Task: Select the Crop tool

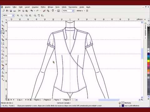Action: 2,29
